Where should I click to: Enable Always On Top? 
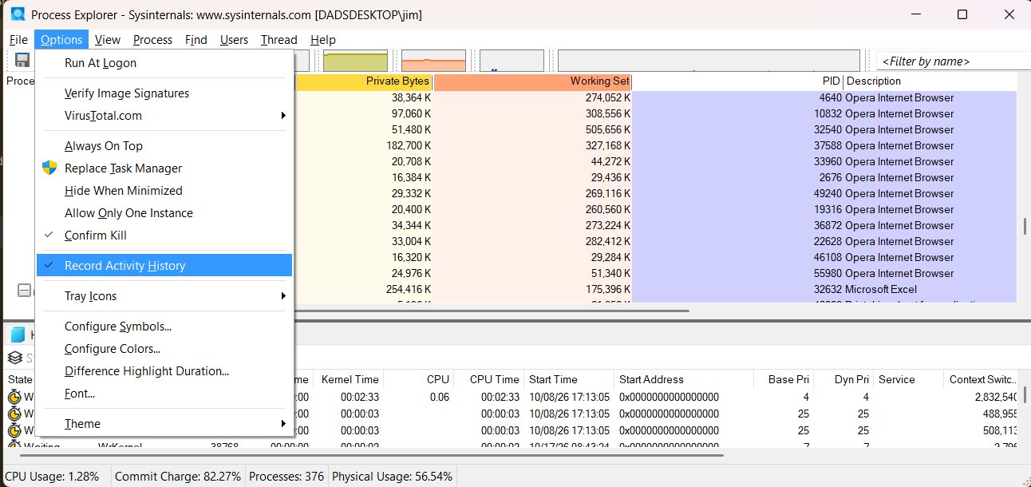pyautogui.click(x=164, y=146)
